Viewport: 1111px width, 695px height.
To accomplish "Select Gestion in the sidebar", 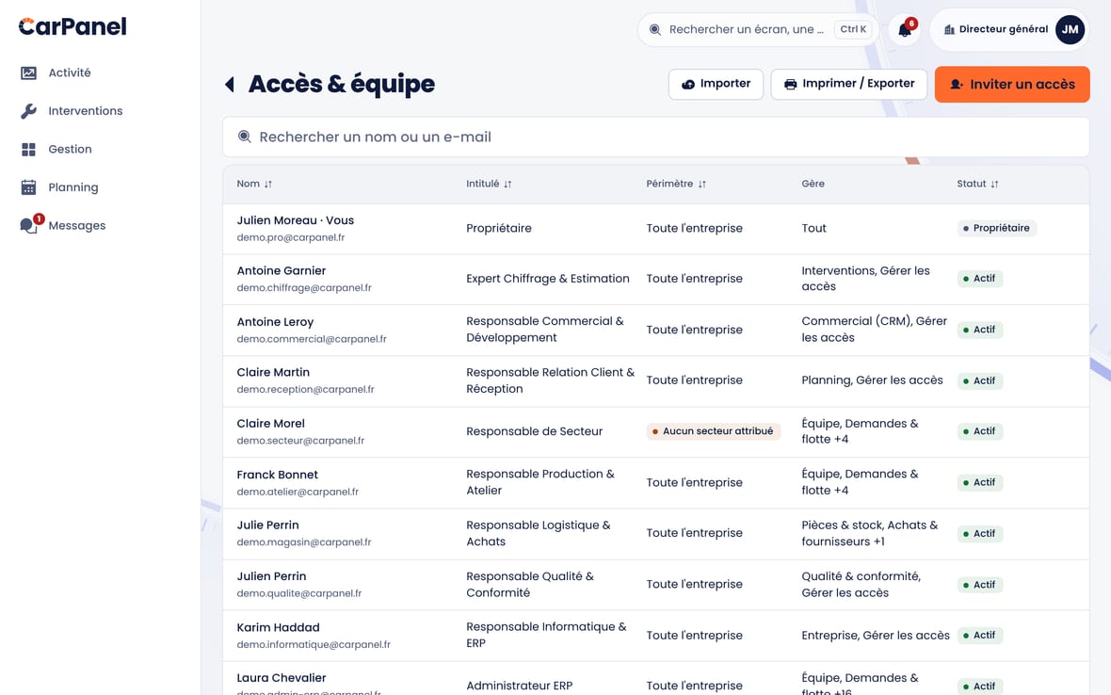I will point(71,150).
